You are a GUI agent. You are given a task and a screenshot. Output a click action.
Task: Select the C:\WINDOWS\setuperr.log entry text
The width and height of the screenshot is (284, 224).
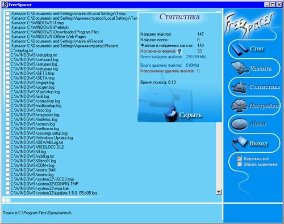(x=34, y=64)
